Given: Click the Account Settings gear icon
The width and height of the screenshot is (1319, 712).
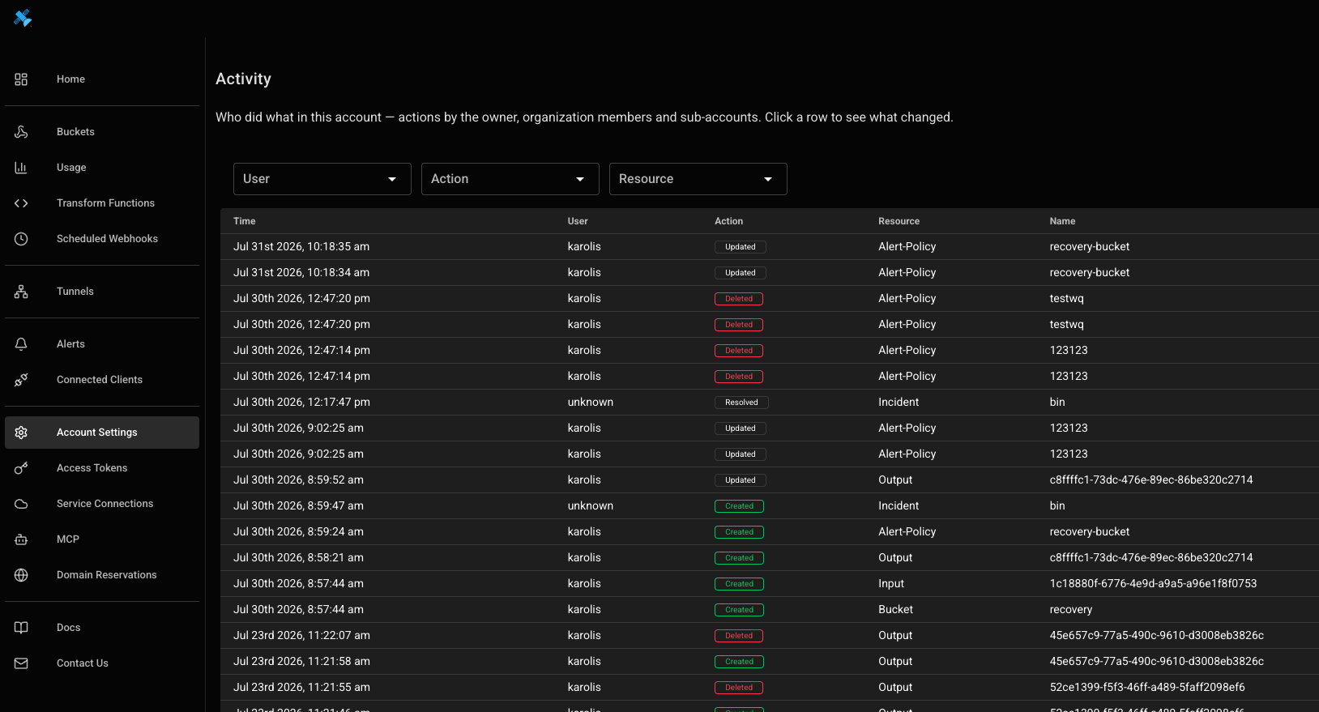Looking at the screenshot, I should 21,433.
